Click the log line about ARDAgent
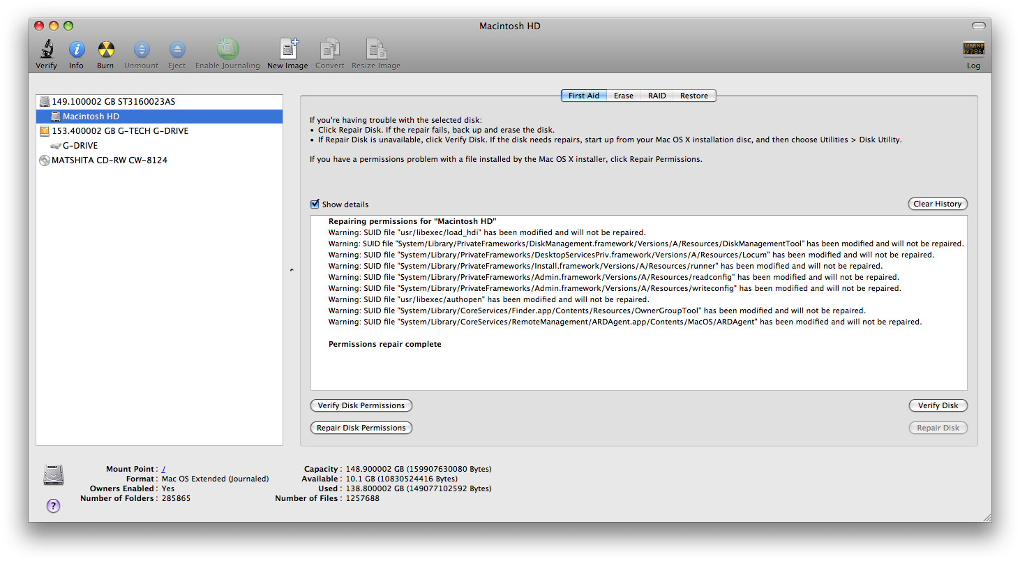 point(625,322)
